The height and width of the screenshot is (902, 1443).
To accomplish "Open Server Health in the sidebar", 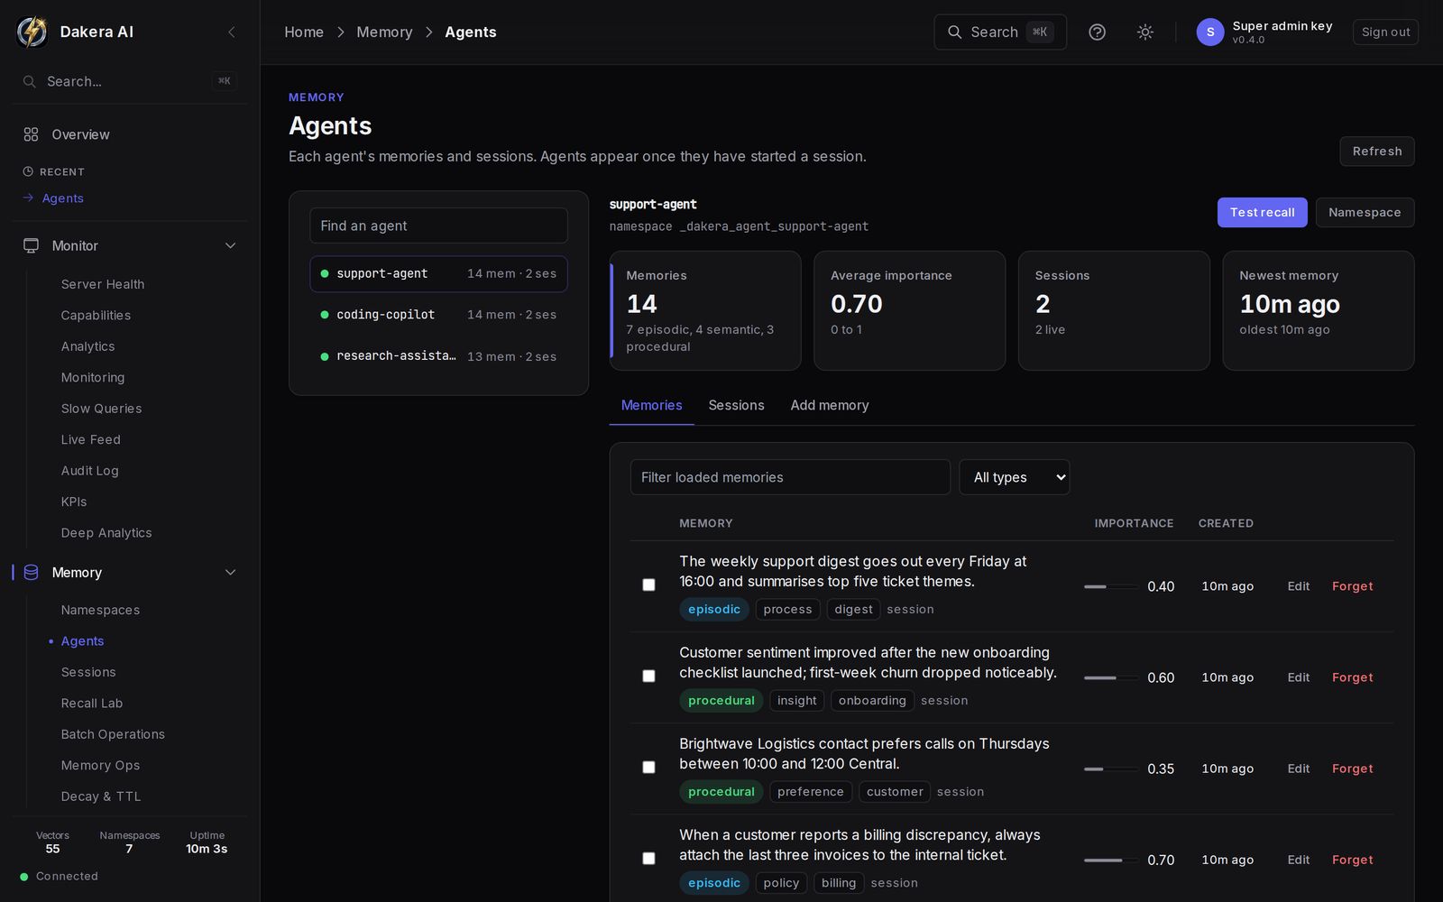I will click(x=103, y=284).
